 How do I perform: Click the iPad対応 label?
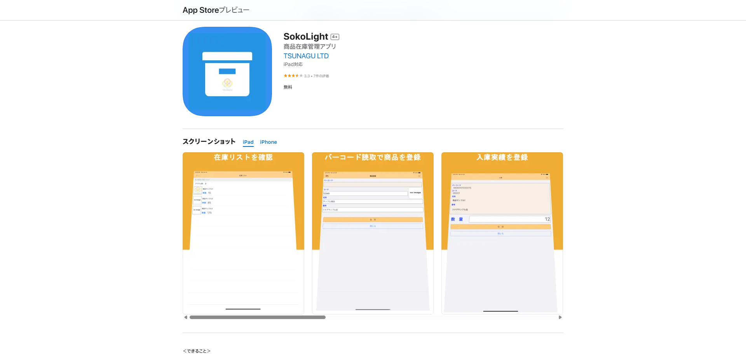click(x=293, y=65)
